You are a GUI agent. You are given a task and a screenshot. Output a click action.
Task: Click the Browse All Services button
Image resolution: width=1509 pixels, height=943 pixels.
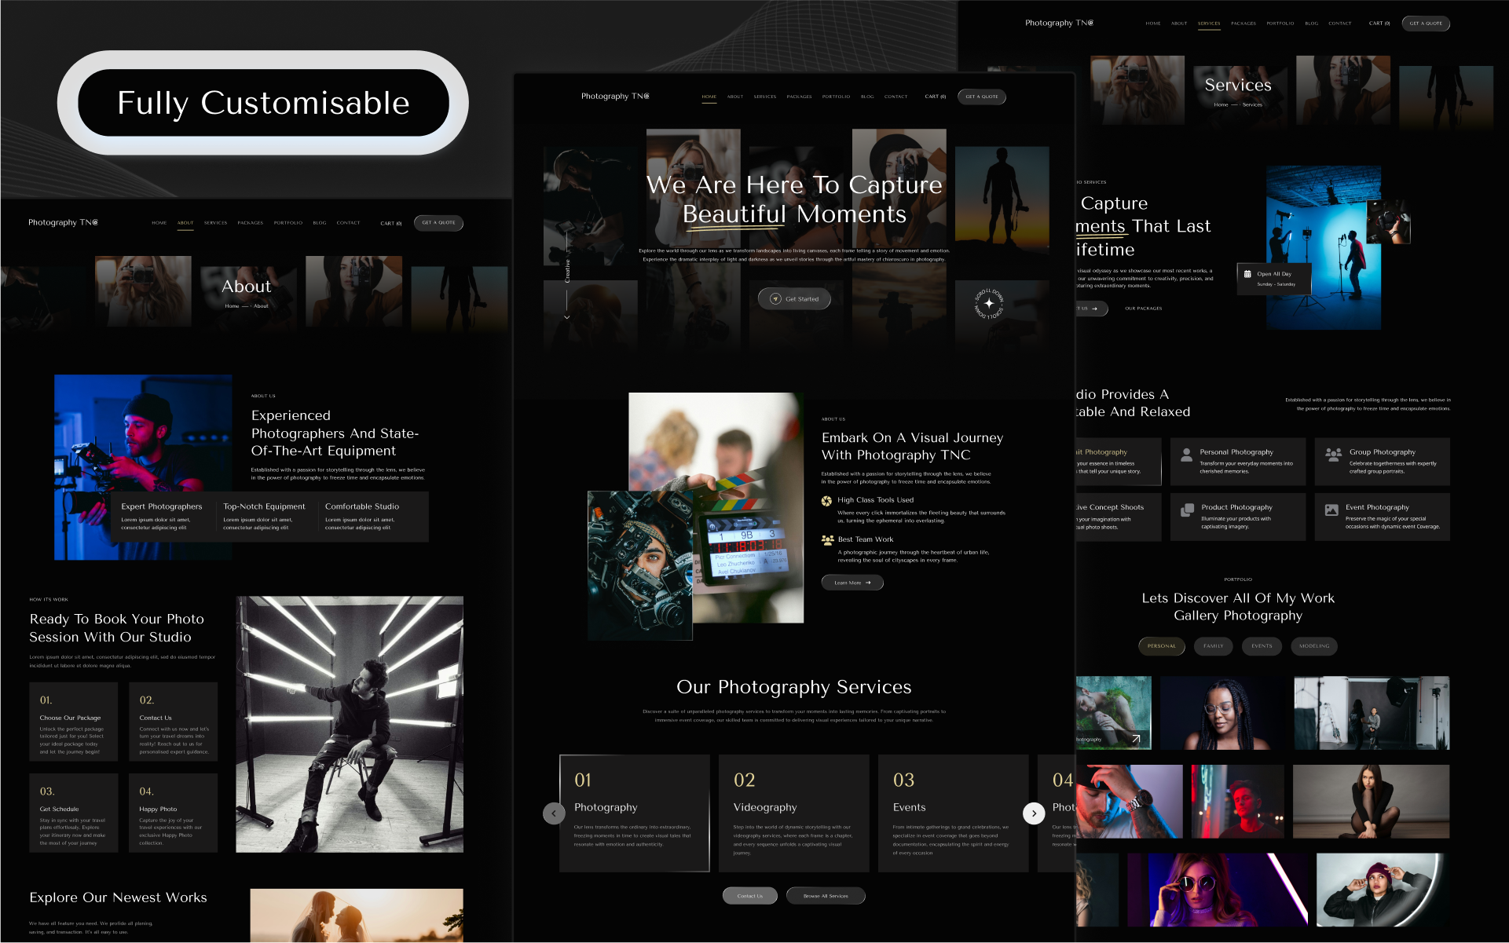coord(826,896)
